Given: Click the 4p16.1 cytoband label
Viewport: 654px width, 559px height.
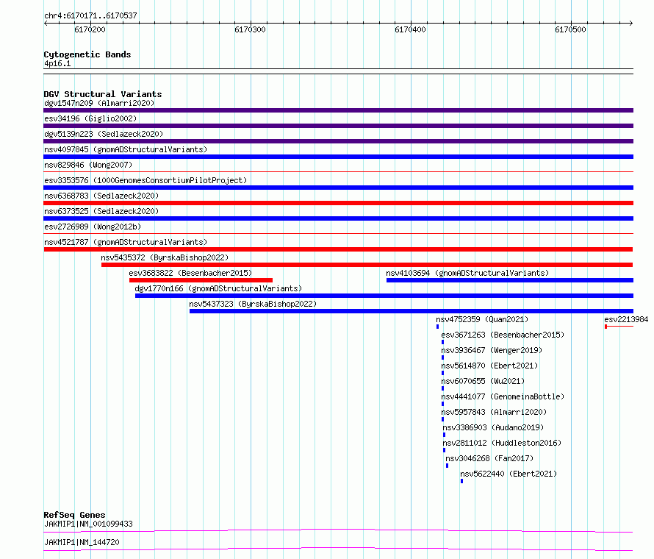Looking at the screenshot, I should (x=57, y=63).
